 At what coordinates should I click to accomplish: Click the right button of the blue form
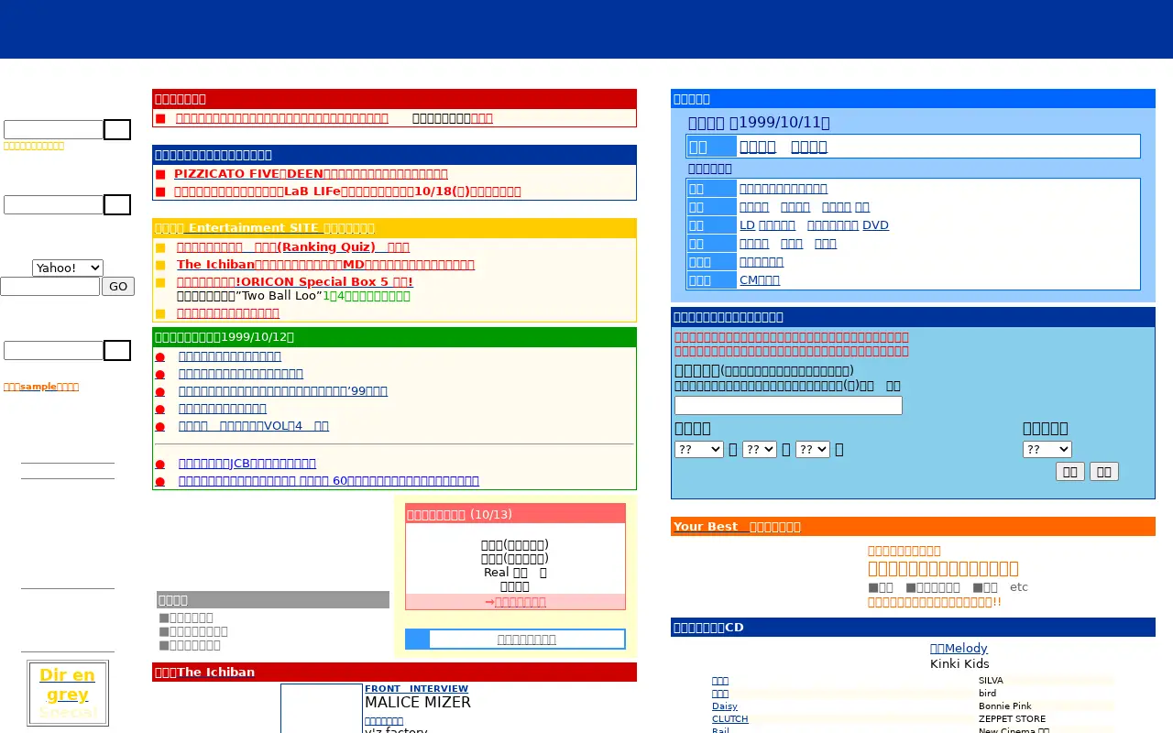click(1104, 472)
